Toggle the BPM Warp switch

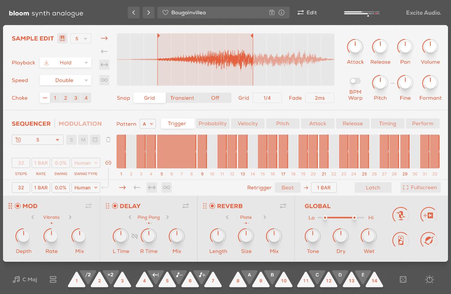pos(355,81)
